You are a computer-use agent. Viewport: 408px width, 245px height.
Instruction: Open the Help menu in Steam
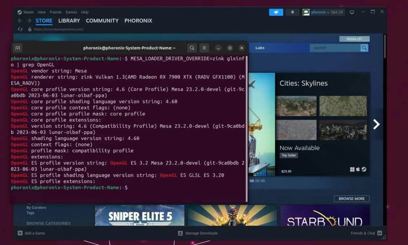tap(85, 12)
